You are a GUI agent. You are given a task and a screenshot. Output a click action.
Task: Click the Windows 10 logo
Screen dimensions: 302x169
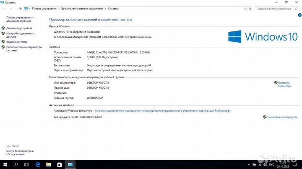pos(263,36)
